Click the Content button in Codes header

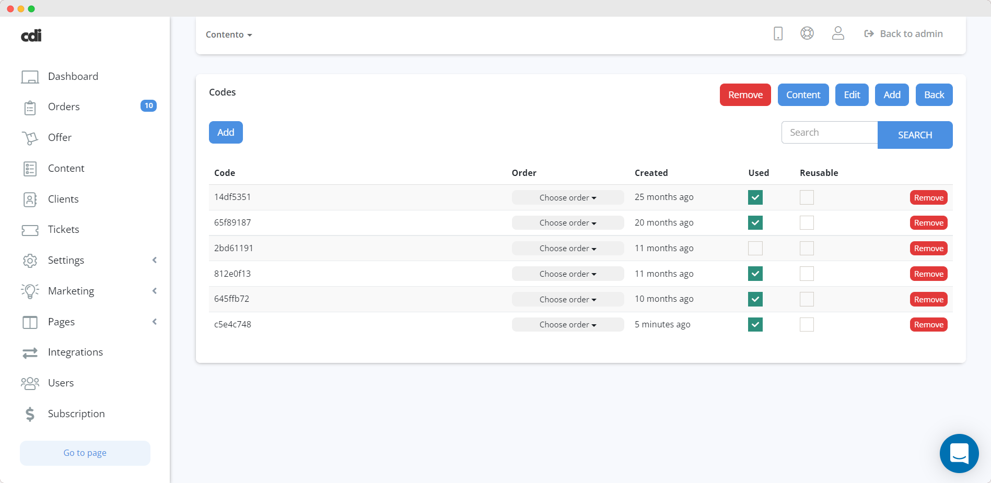pos(803,95)
